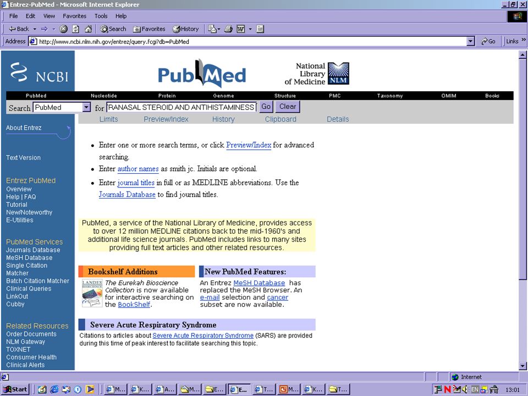The height and width of the screenshot is (396, 528).
Task: Click the EN language indicator in the tray
Action: point(475,389)
